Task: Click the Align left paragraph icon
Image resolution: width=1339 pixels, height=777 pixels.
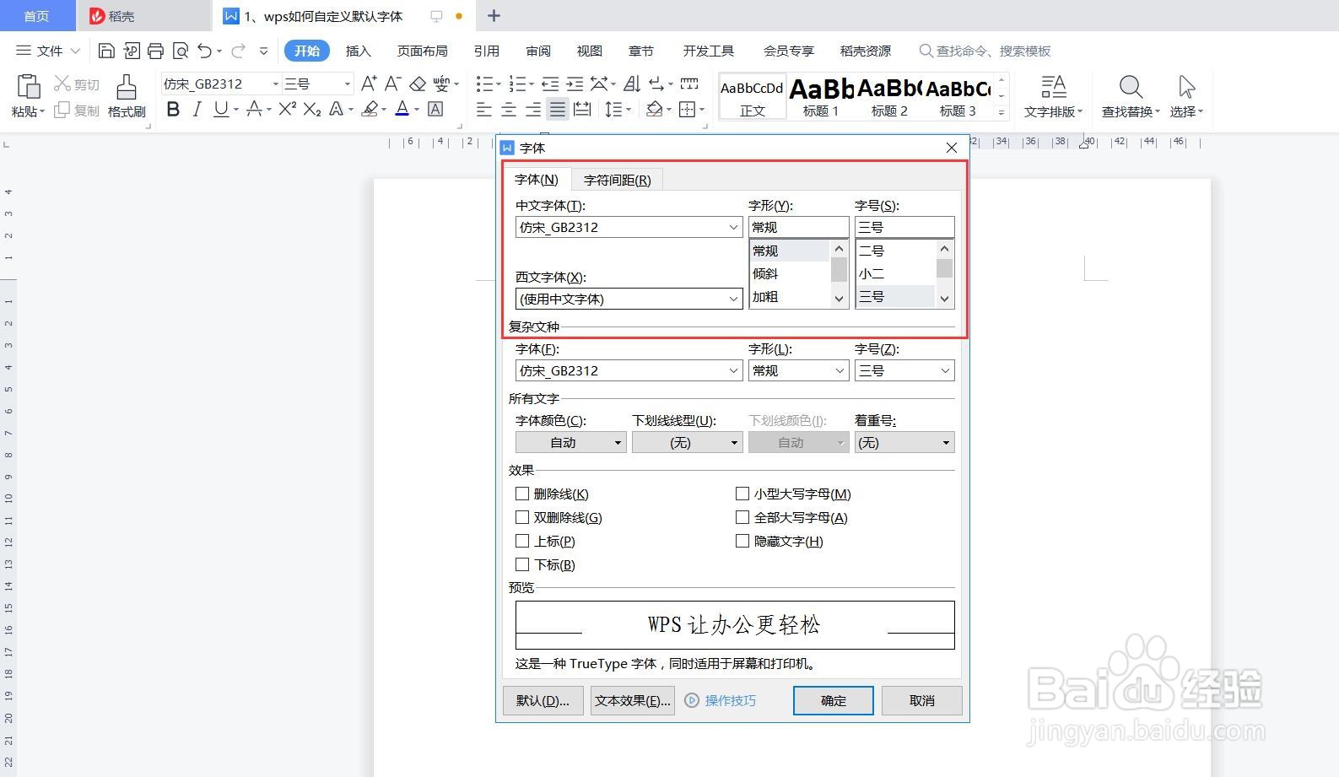Action: [484, 109]
